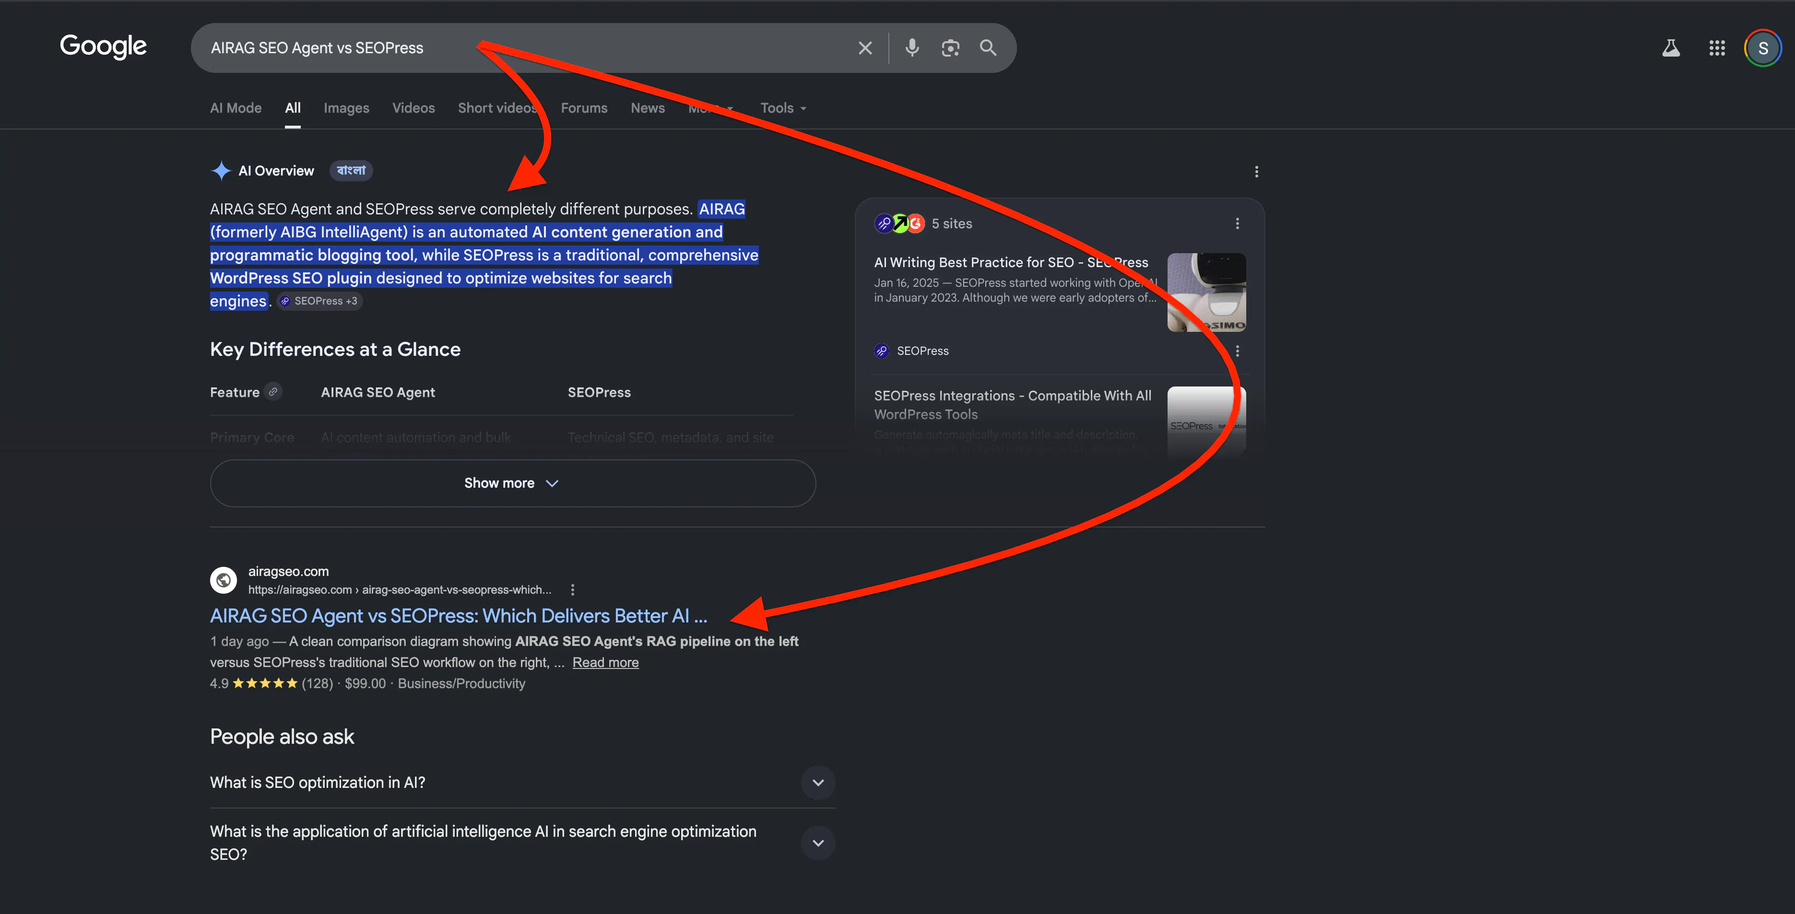Open the News tab
Viewport: 1795px width, 914px height.
pos(648,108)
